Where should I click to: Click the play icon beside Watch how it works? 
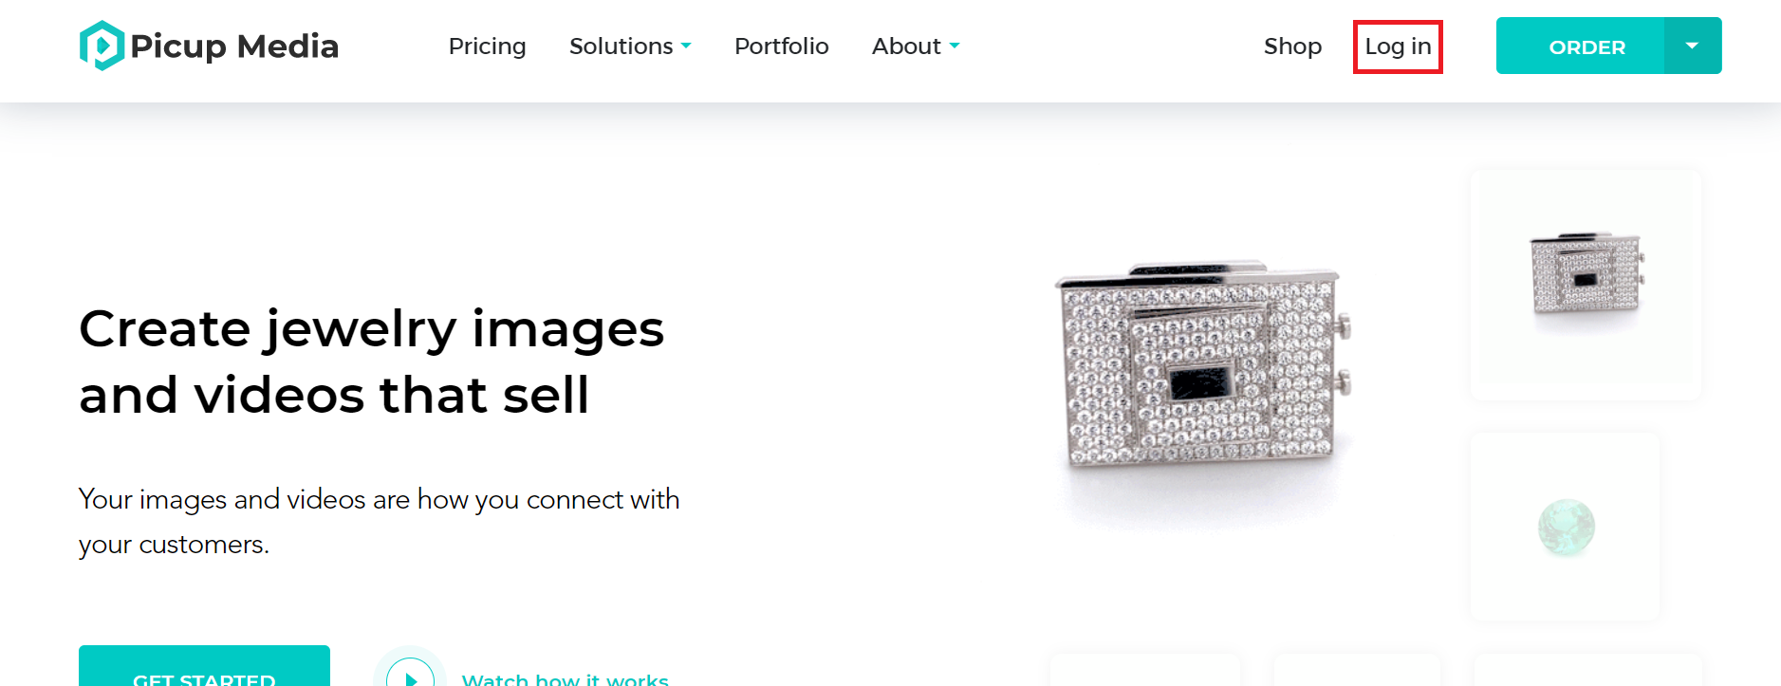[x=410, y=672]
